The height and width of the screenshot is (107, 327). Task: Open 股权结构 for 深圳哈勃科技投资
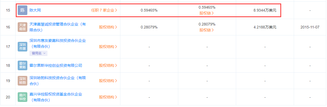(108, 81)
